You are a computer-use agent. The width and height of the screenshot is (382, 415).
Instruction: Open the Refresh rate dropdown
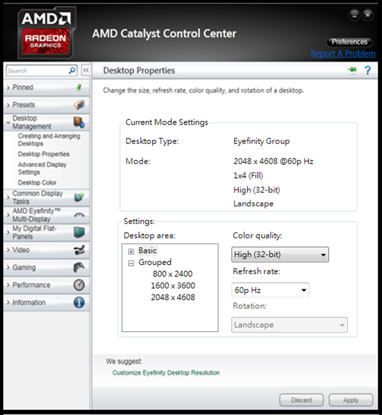[x=271, y=290]
